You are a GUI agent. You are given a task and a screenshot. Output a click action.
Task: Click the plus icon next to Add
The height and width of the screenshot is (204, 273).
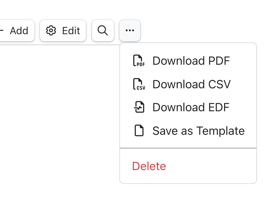(x=2, y=31)
